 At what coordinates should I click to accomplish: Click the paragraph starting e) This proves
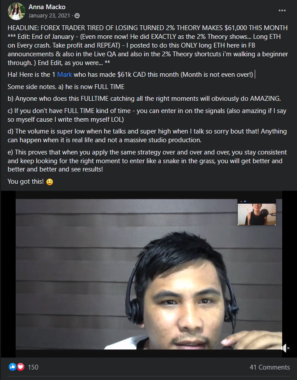pyautogui.click(x=147, y=161)
